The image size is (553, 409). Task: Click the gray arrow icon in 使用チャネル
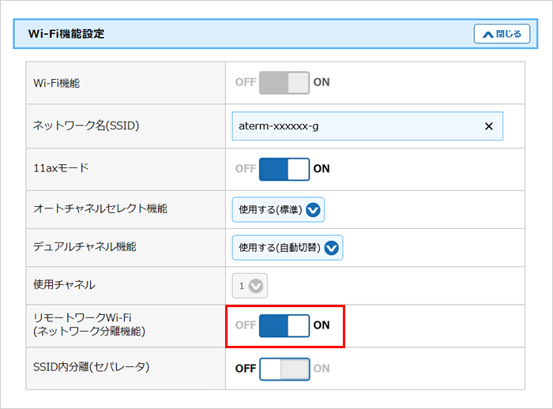(x=257, y=286)
